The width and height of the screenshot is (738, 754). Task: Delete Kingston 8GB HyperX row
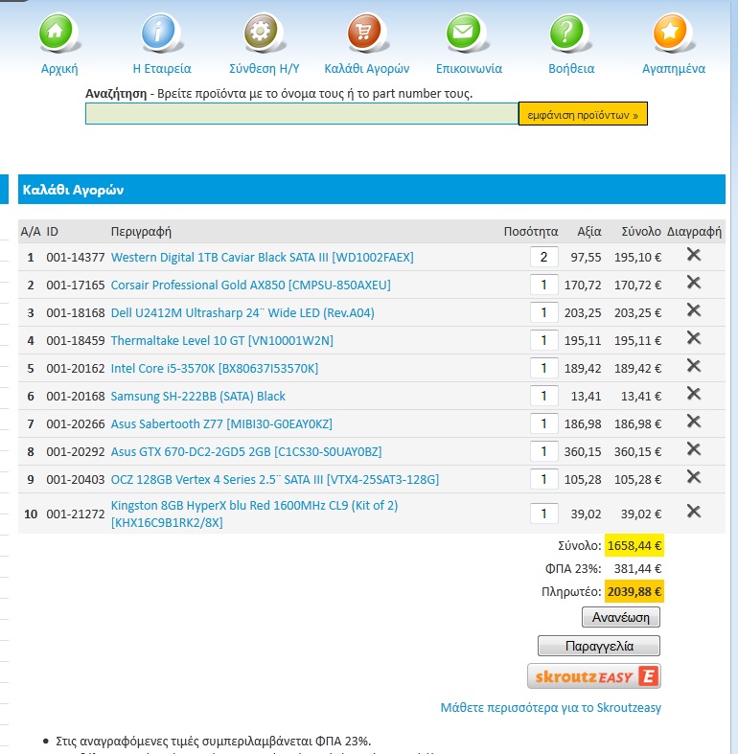[693, 512]
